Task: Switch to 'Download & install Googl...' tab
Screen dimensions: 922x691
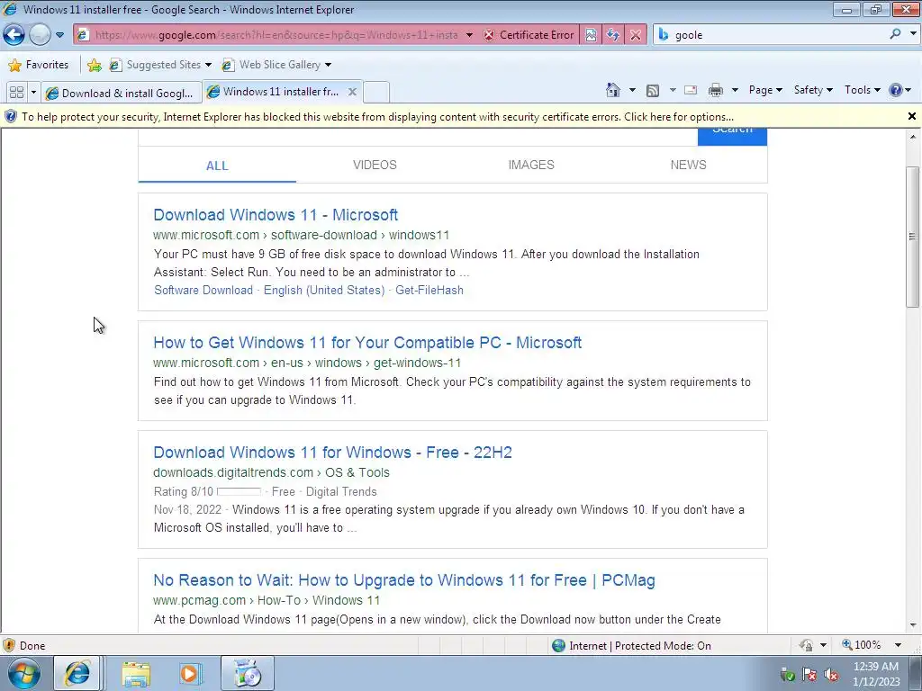Action: (122, 93)
